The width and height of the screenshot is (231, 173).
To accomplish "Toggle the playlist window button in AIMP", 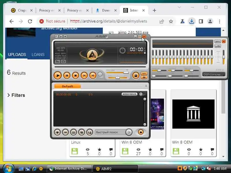I will [x=136, y=76].
